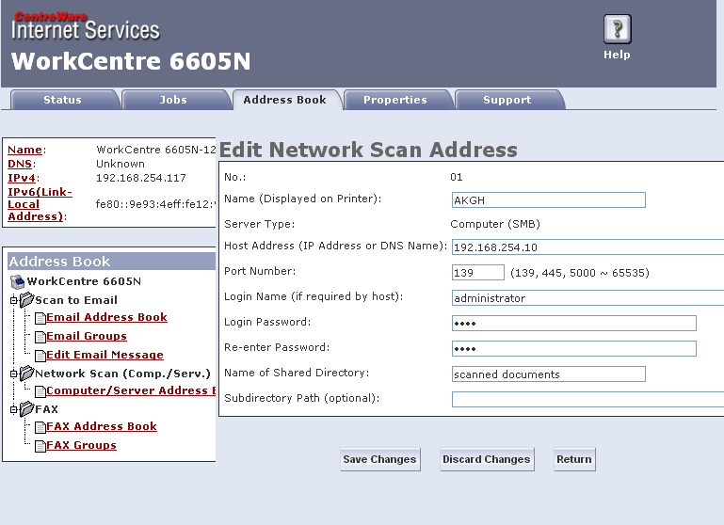Open the Email Address Book link

coord(106,317)
